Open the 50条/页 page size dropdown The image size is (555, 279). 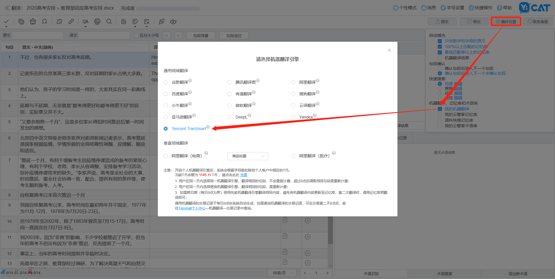(x=281, y=273)
